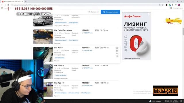Click monthly payment link under Fiat Palio I price

[x=87, y=50]
